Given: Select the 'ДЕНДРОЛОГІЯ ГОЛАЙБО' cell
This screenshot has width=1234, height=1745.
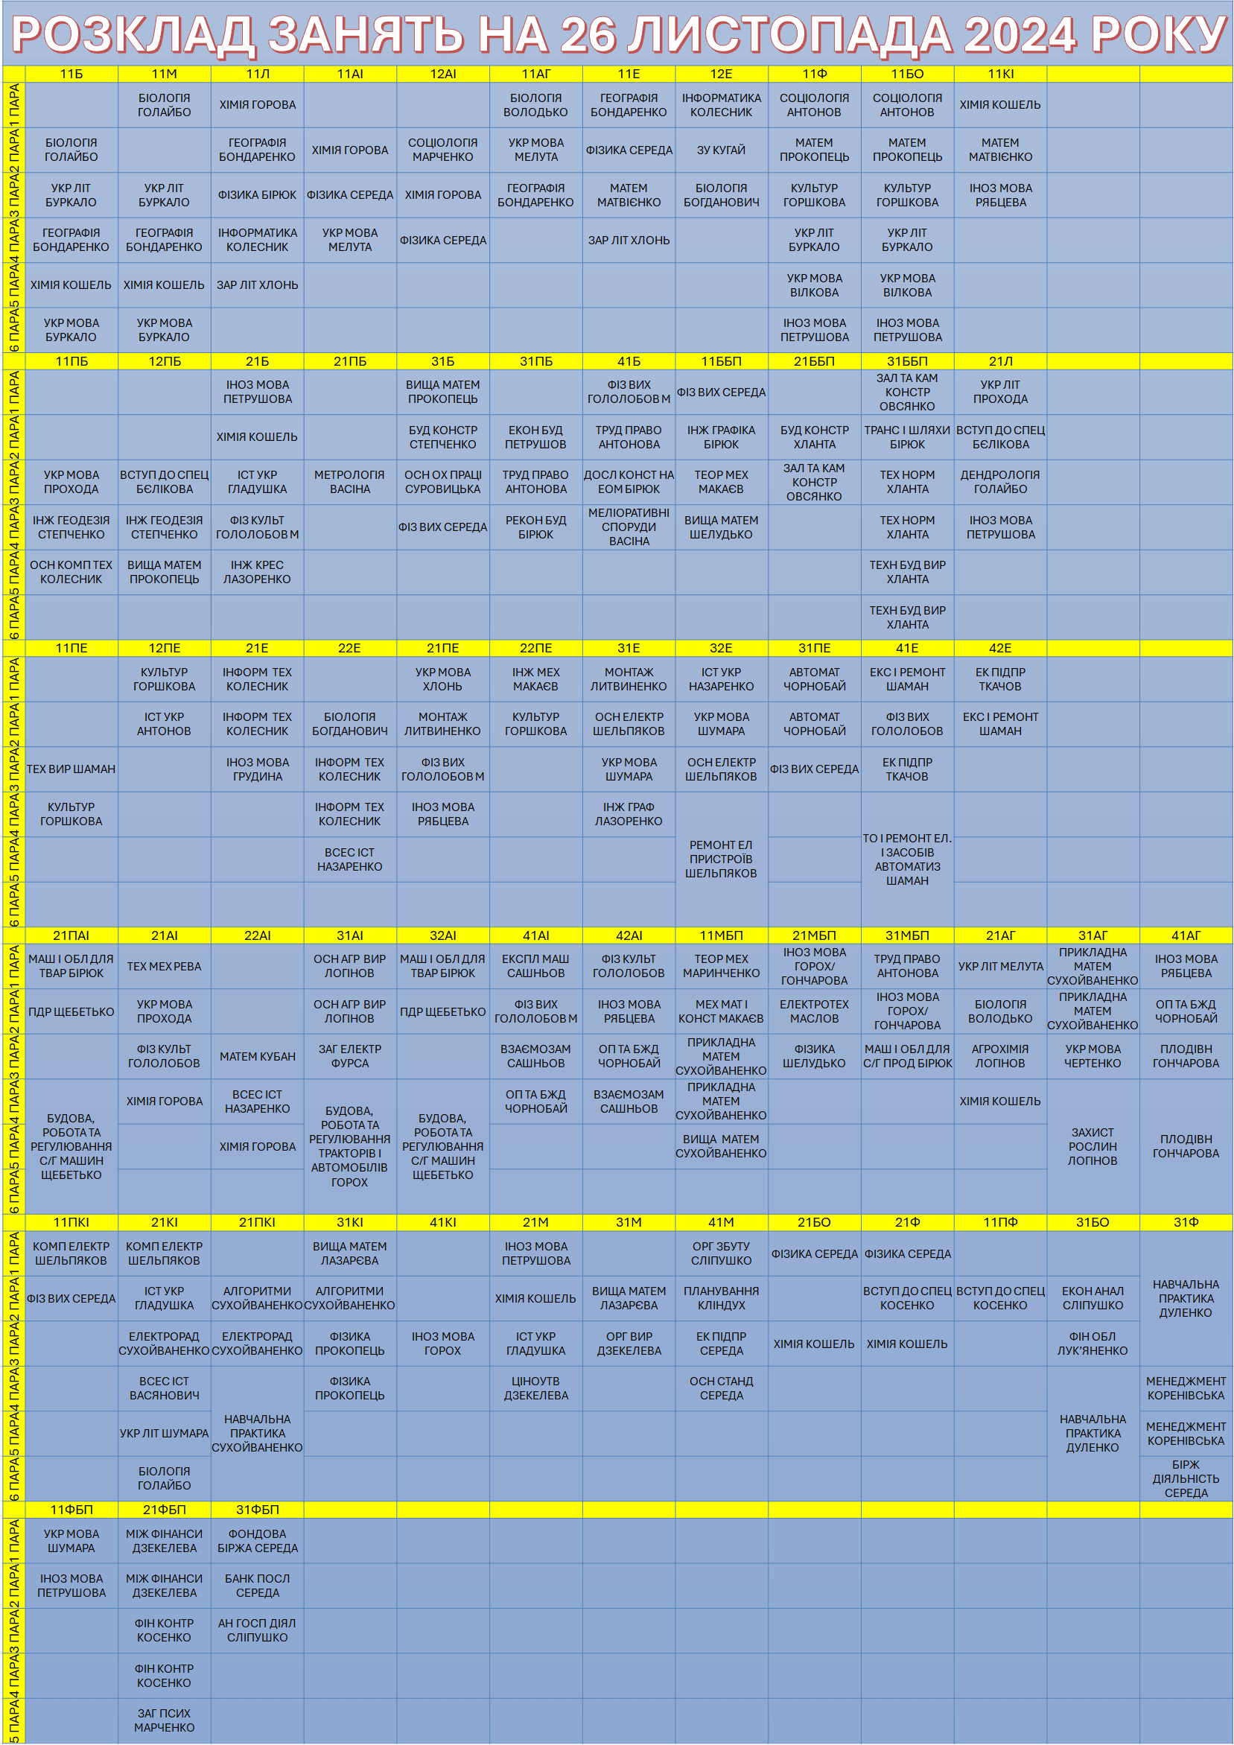Looking at the screenshot, I should [1000, 482].
